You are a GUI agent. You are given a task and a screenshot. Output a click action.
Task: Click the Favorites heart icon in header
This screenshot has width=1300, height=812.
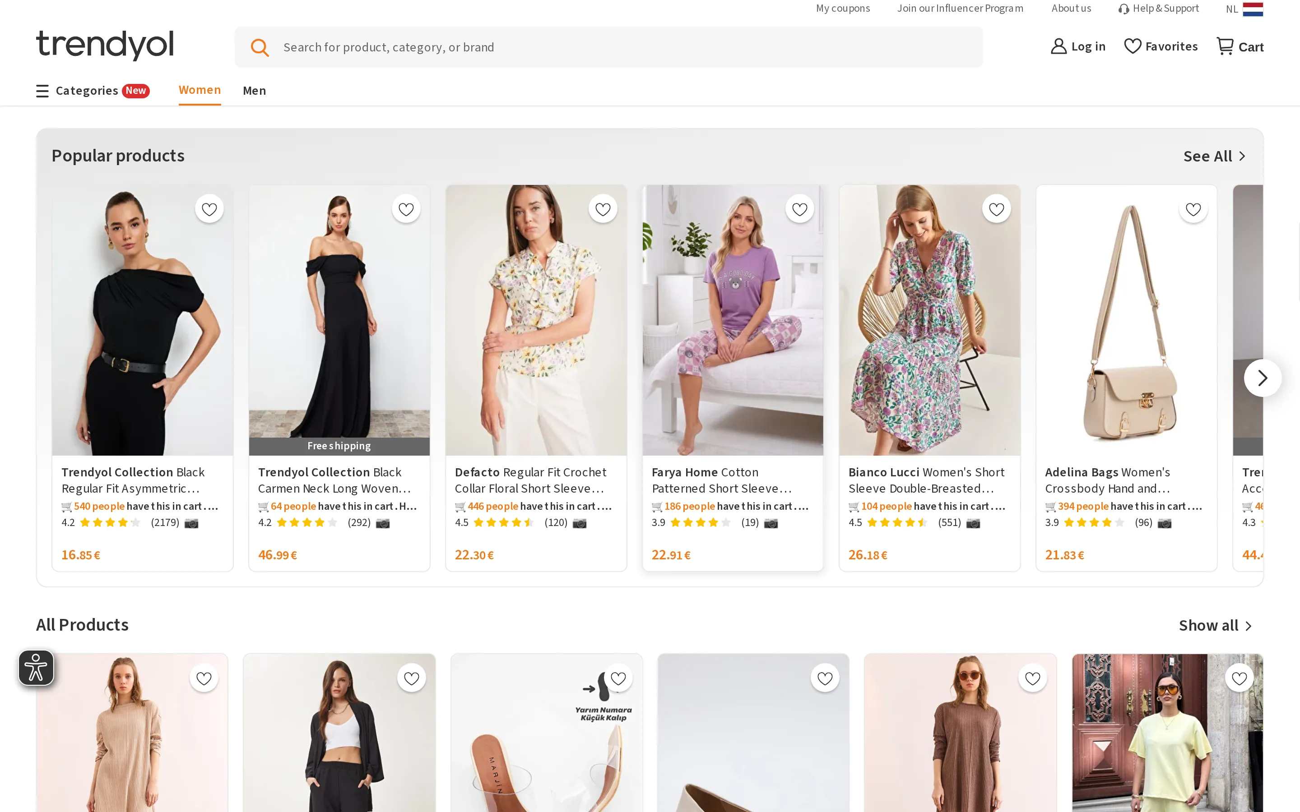(x=1133, y=46)
